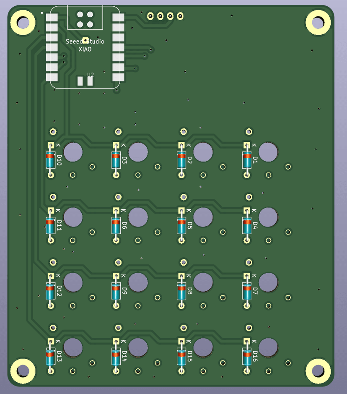Select diode D7 on the PCB
The width and height of the screenshot is (347, 394).
click(247, 291)
